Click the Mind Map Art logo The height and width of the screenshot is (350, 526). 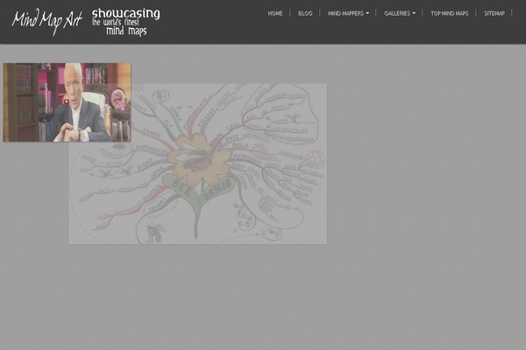[x=47, y=21]
